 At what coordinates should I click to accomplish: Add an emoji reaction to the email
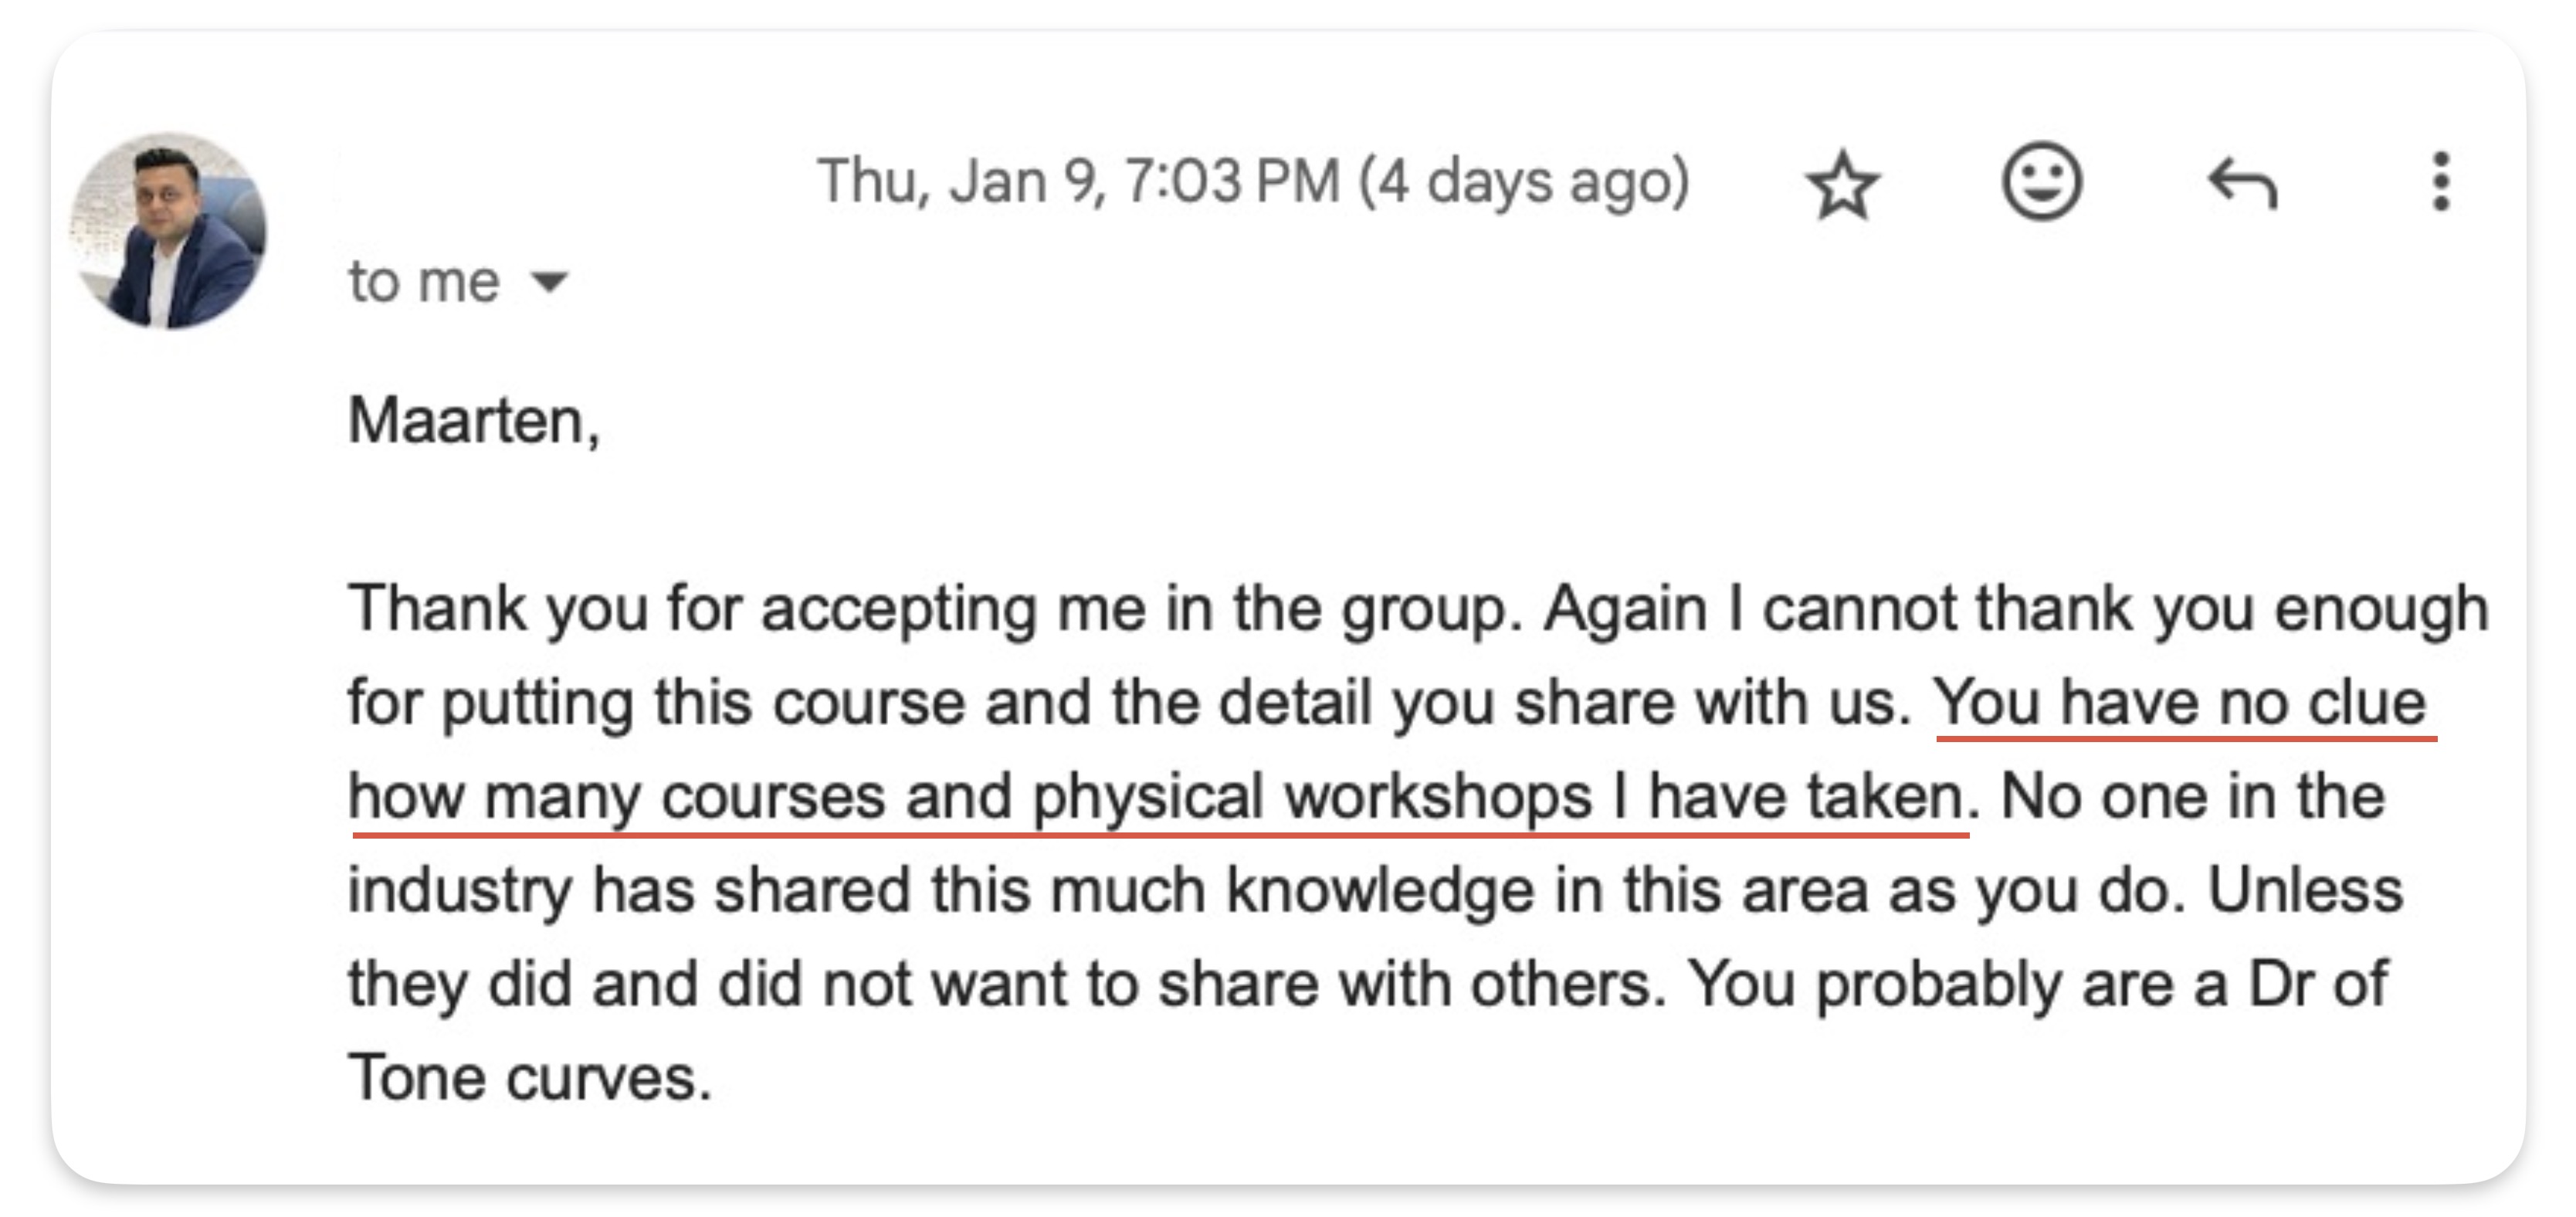pos(2041,182)
